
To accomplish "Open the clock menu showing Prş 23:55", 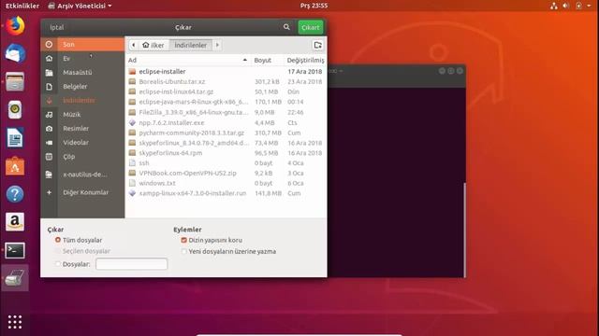I will 314,6.
